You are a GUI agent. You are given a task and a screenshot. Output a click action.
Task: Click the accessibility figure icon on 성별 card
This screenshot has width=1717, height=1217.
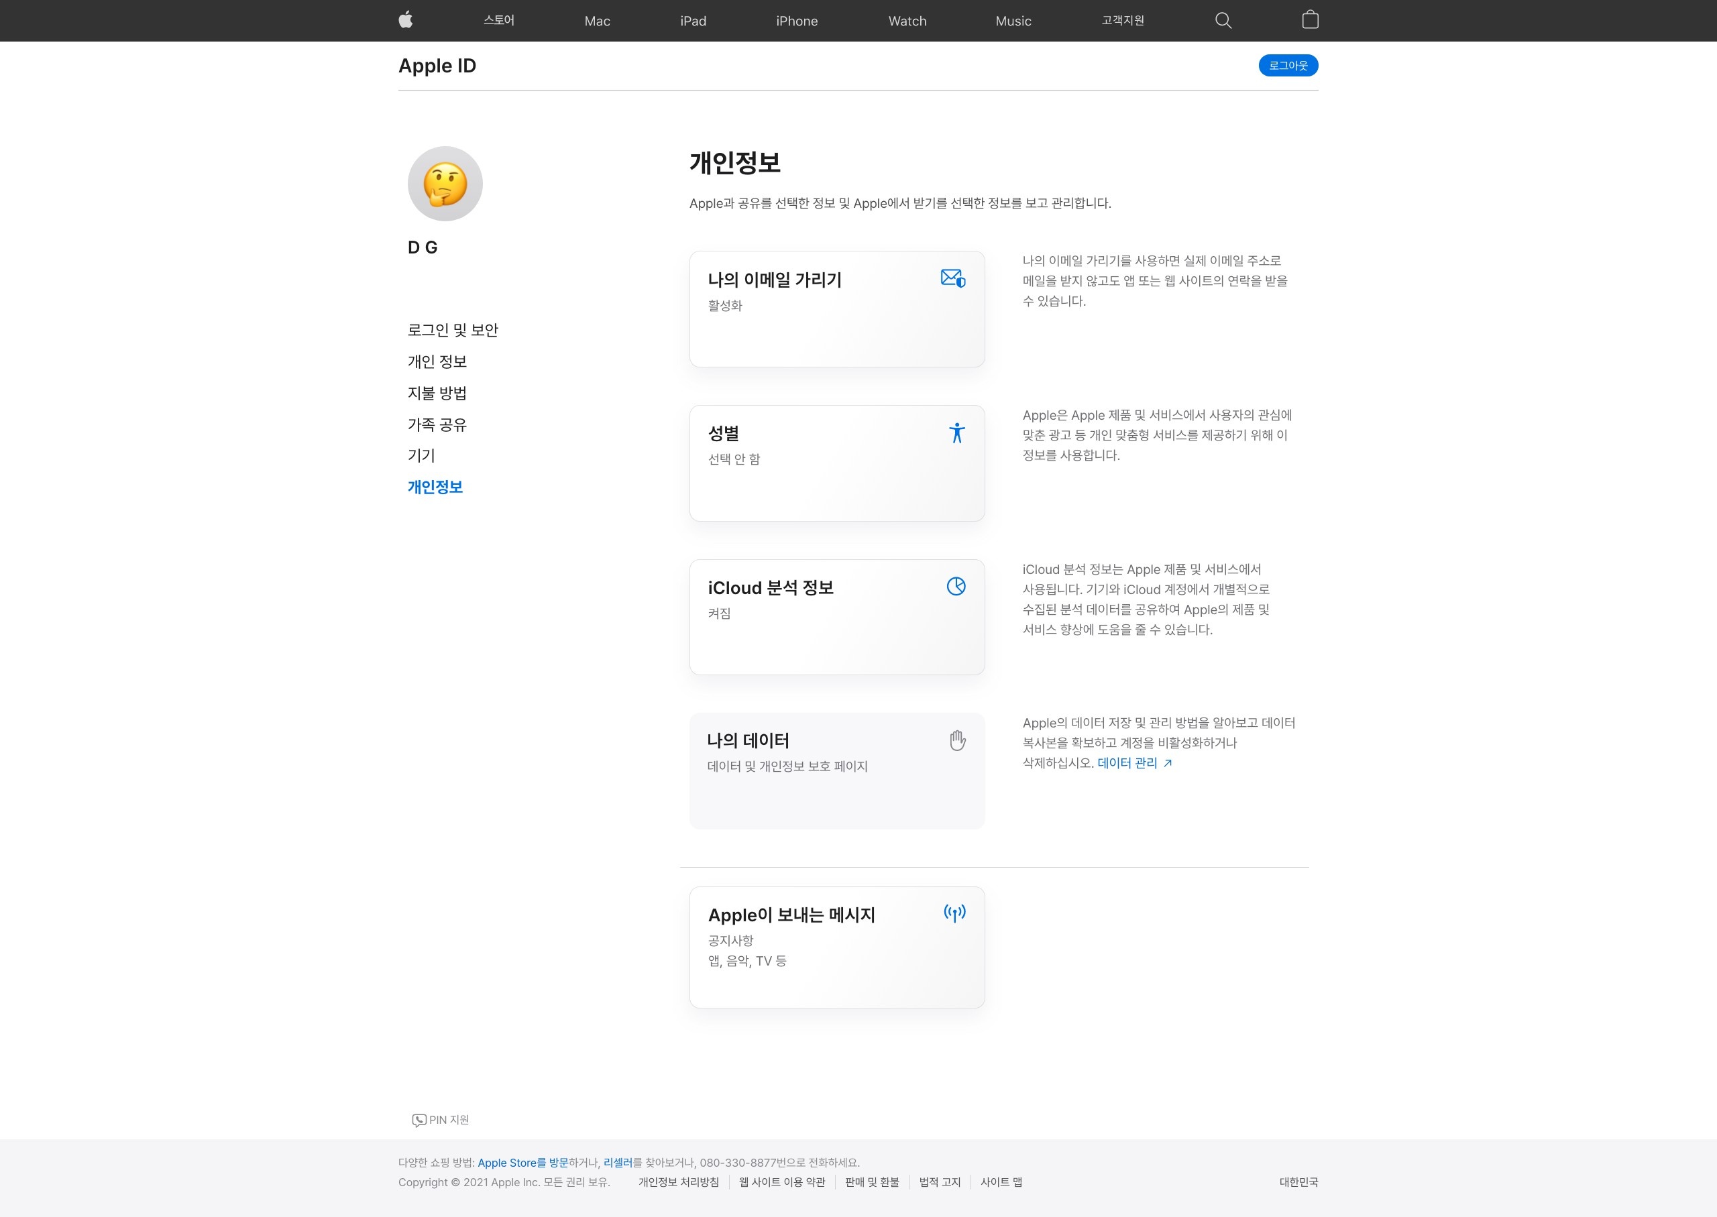pos(956,433)
